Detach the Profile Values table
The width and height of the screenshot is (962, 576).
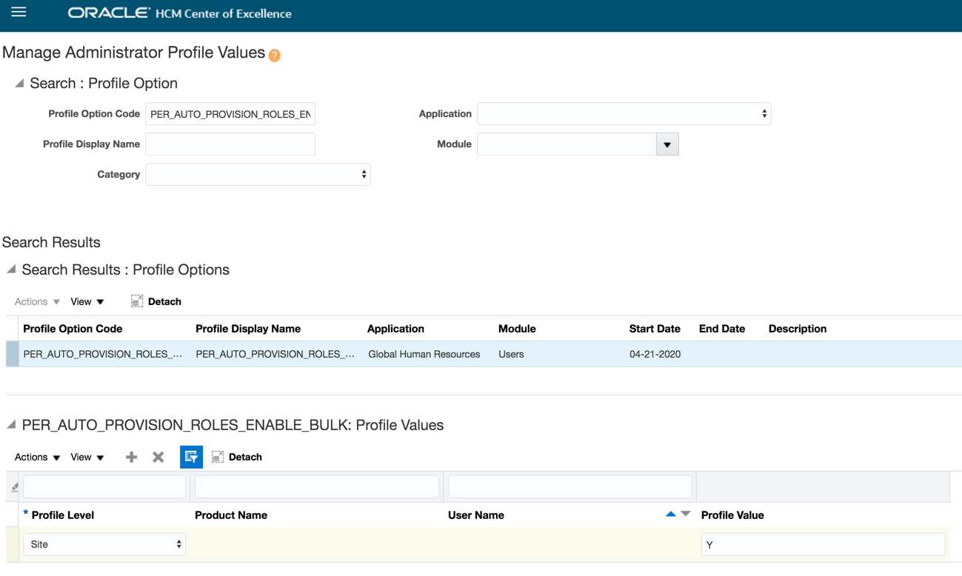click(237, 458)
